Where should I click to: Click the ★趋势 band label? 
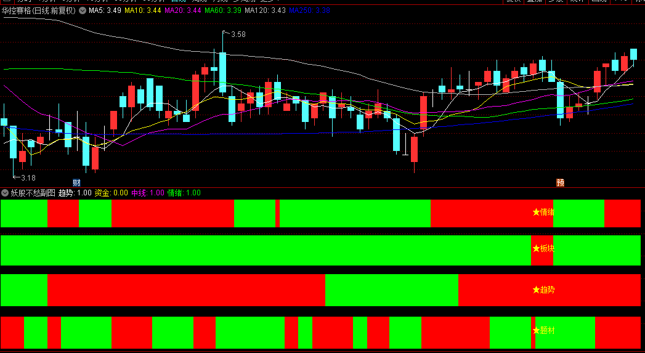click(543, 290)
